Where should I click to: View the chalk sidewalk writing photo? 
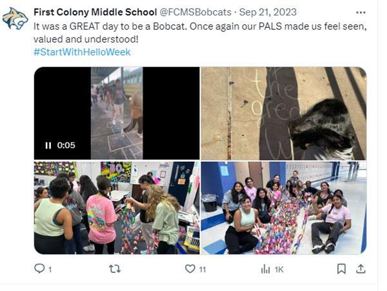[284, 114]
